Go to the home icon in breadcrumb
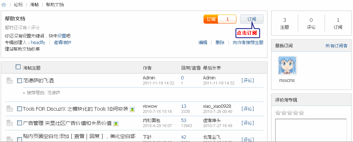This screenshot has width=353, height=142. pyautogui.click(x=4, y=4)
